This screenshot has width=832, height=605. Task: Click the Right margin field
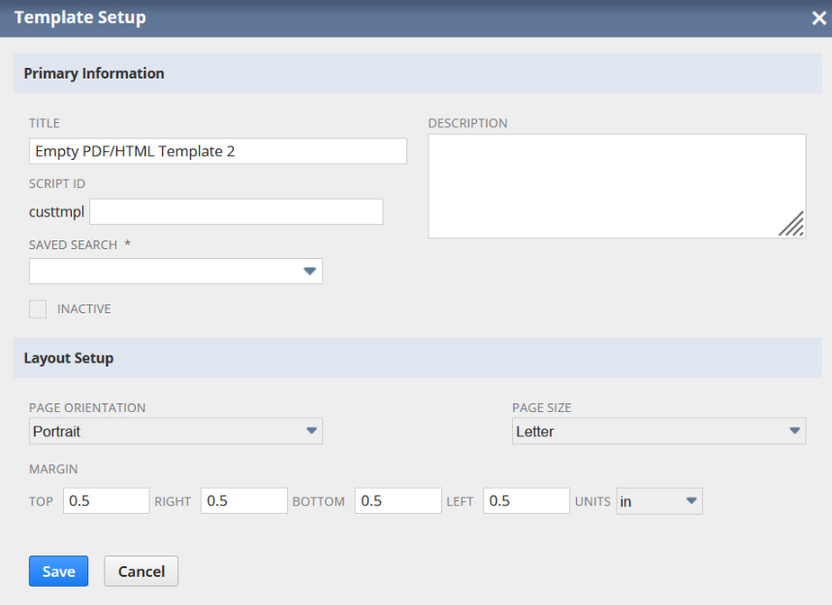pyautogui.click(x=243, y=501)
